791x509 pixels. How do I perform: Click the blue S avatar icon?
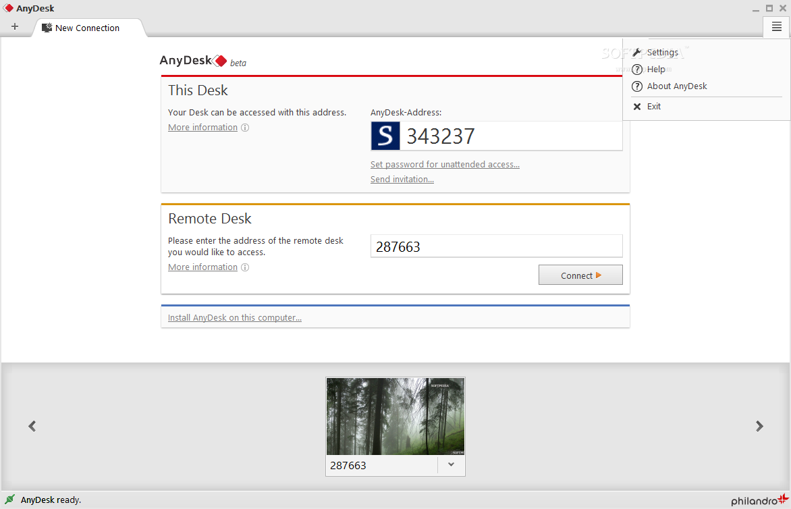(385, 136)
